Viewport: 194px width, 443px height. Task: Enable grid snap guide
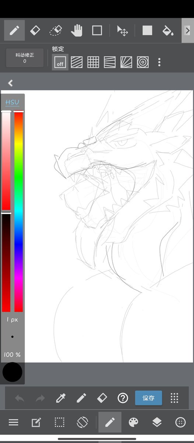tap(93, 62)
